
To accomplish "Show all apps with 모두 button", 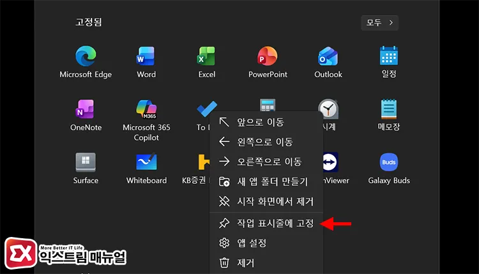I will tap(380, 22).
